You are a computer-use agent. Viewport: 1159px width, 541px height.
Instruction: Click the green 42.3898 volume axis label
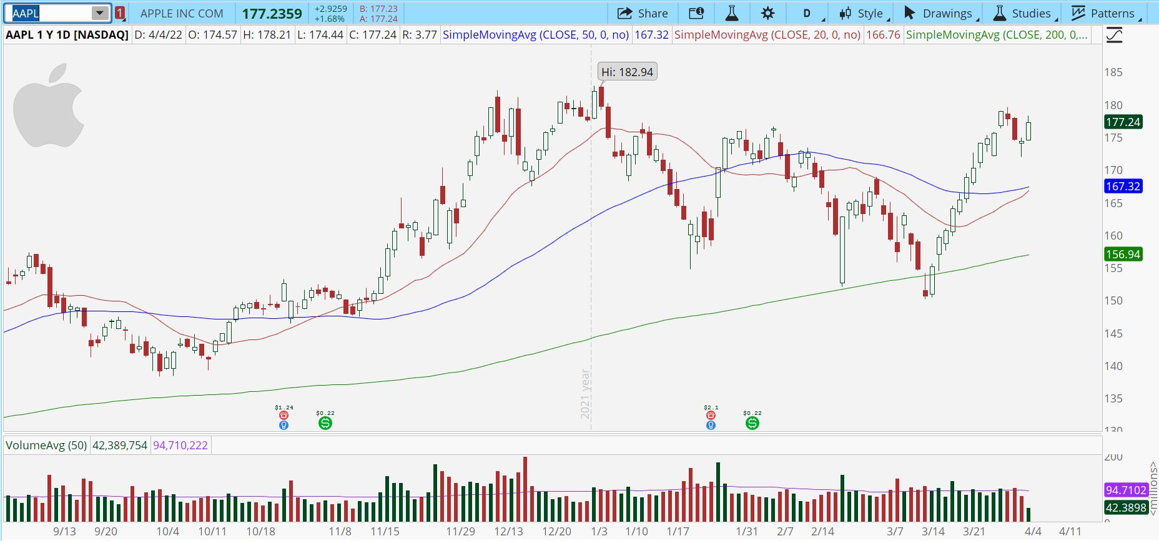coord(1126,507)
